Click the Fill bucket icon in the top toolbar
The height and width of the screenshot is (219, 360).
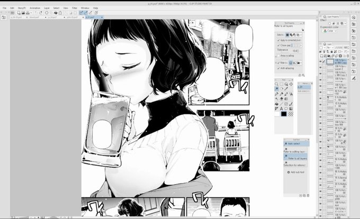(x=56, y=13)
